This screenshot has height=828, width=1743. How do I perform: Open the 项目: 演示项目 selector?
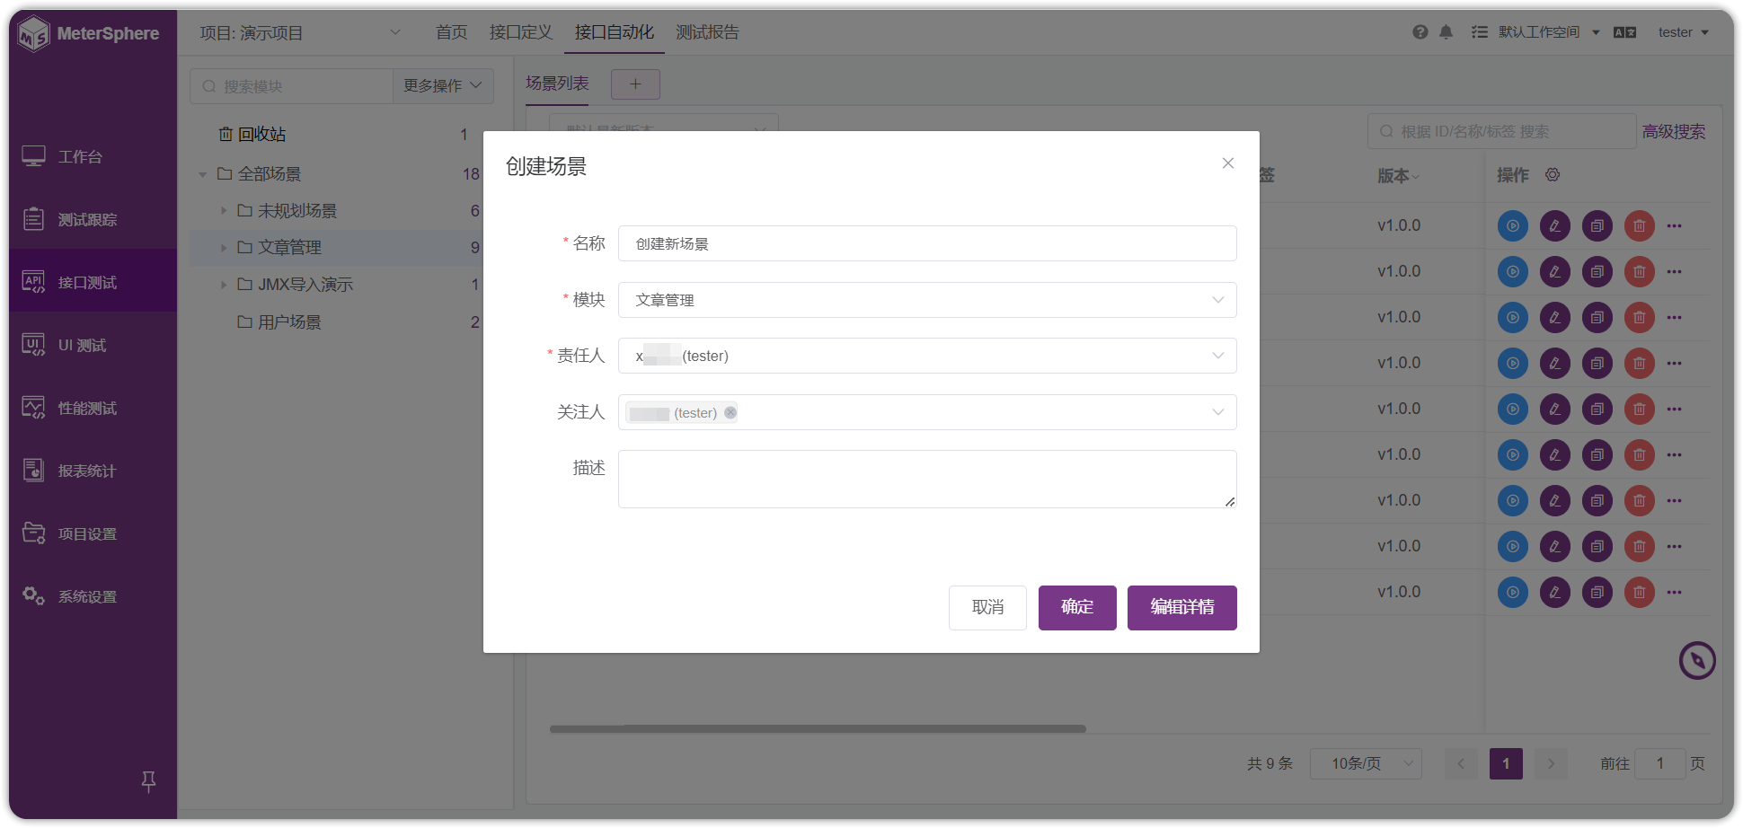pos(300,33)
